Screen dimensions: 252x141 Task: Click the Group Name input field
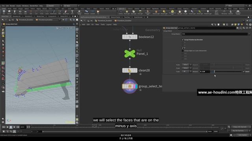coord(215,34)
